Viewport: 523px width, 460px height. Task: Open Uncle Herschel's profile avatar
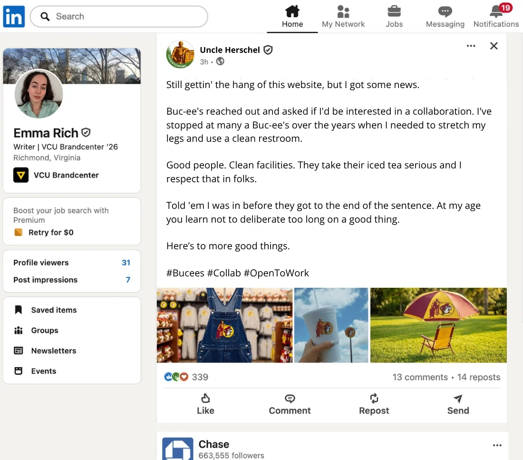click(180, 54)
